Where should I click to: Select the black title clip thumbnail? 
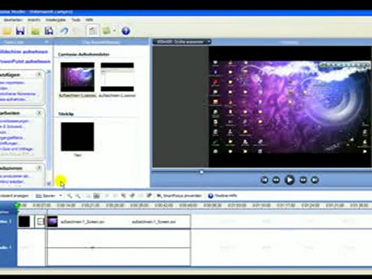pos(77,137)
